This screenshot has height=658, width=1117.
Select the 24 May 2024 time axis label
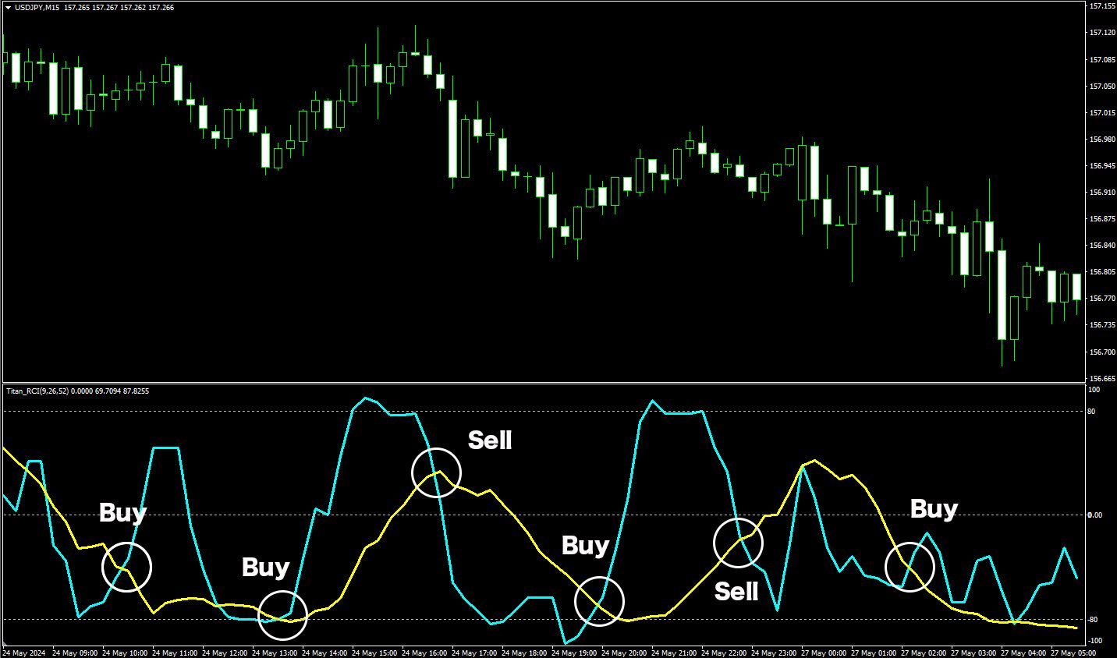tap(23, 652)
